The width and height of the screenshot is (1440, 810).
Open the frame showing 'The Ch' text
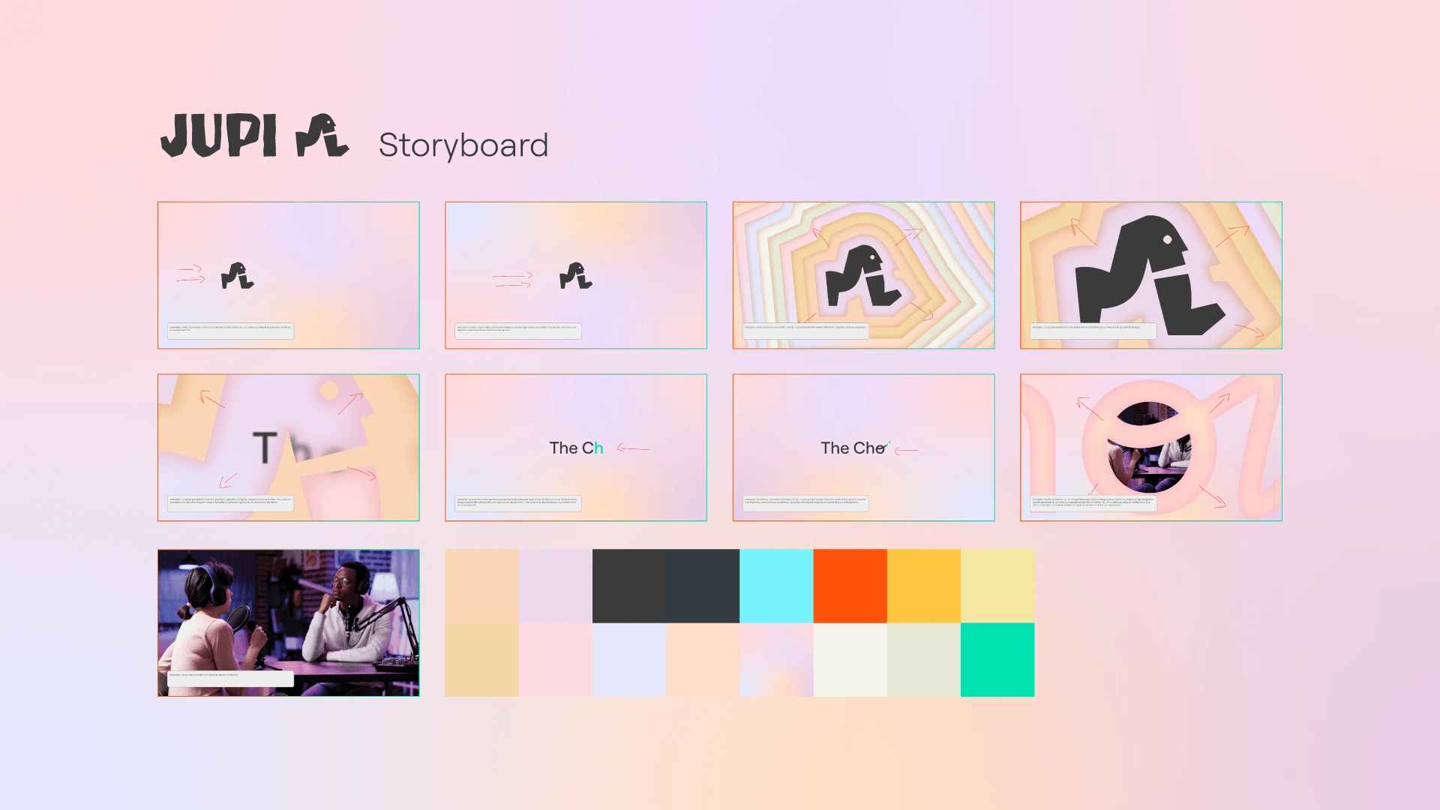(576, 448)
